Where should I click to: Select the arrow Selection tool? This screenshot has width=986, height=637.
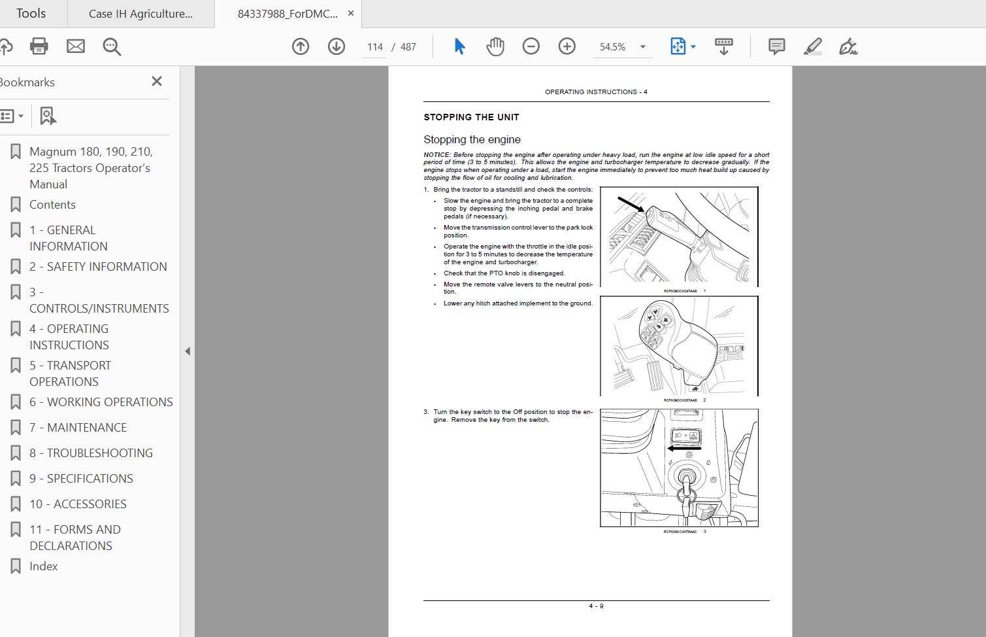pyautogui.click(x=459, y=46)
